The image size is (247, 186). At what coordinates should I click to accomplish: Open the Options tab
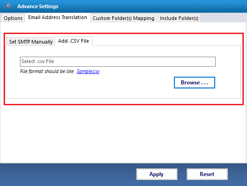click(x=13, y=18)
